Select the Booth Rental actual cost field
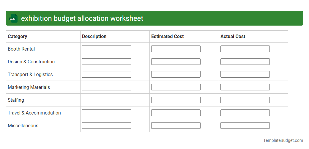309x149 pixels. [x=245, y=49]
